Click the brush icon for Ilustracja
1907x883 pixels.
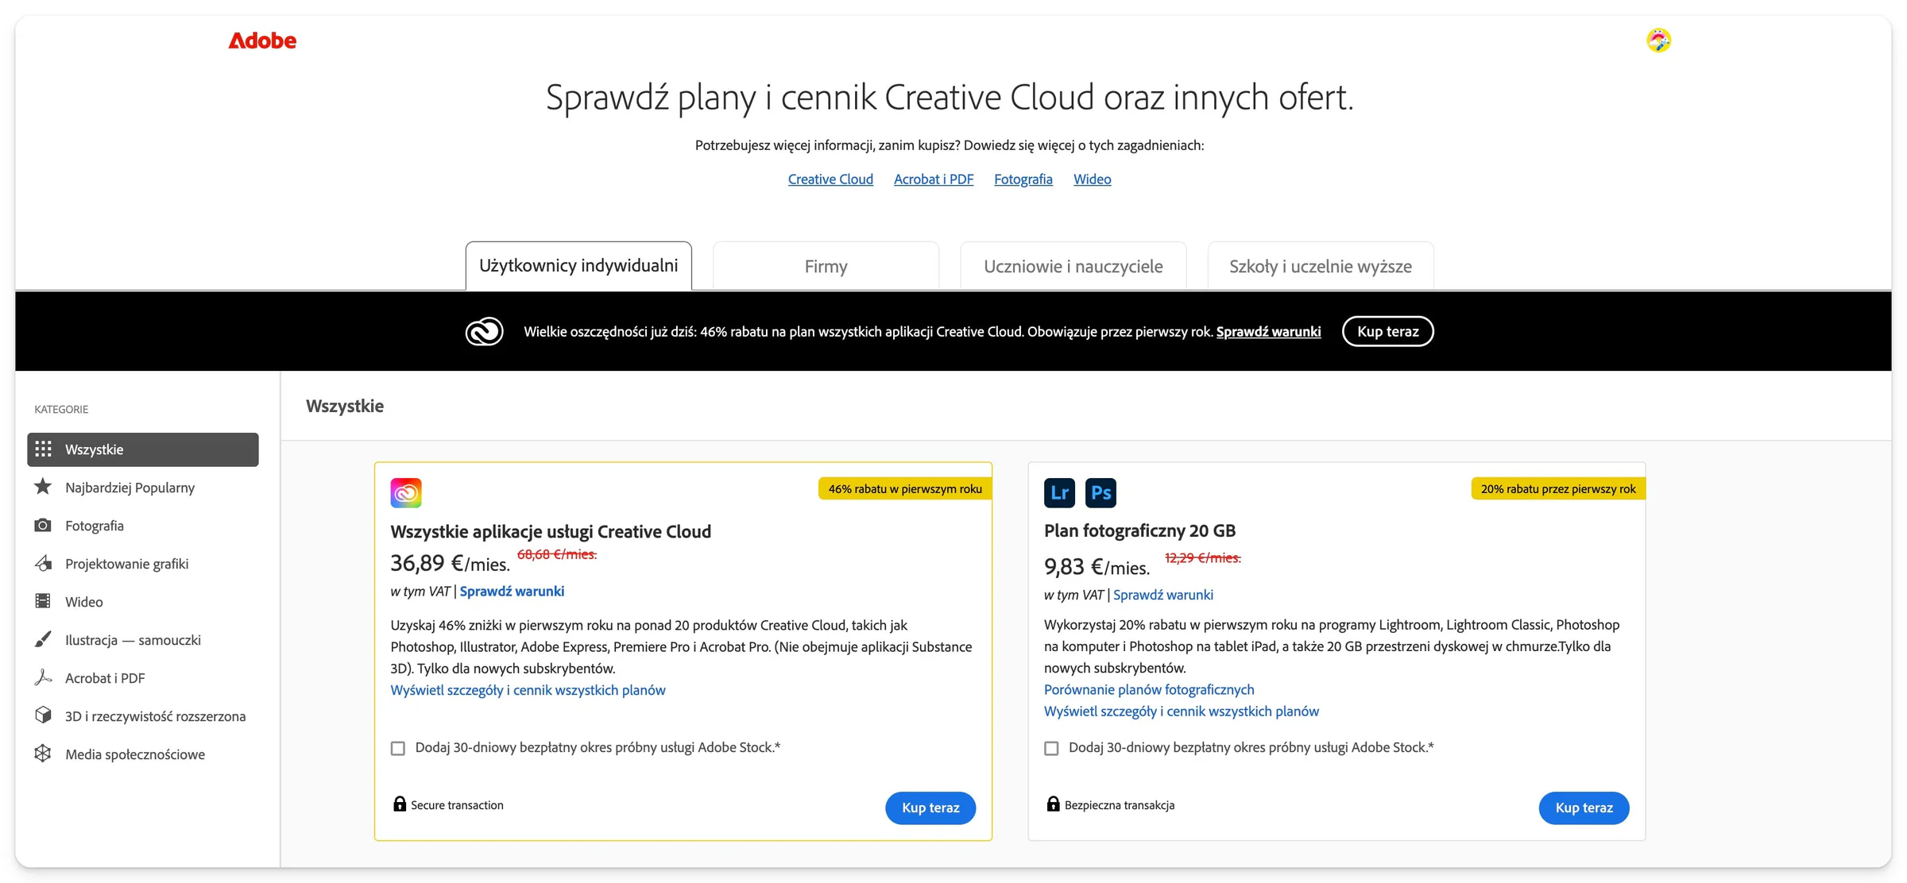click(43, 639)
